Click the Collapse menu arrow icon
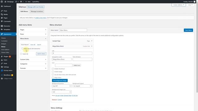198x111 pixels. coord(2,79)
